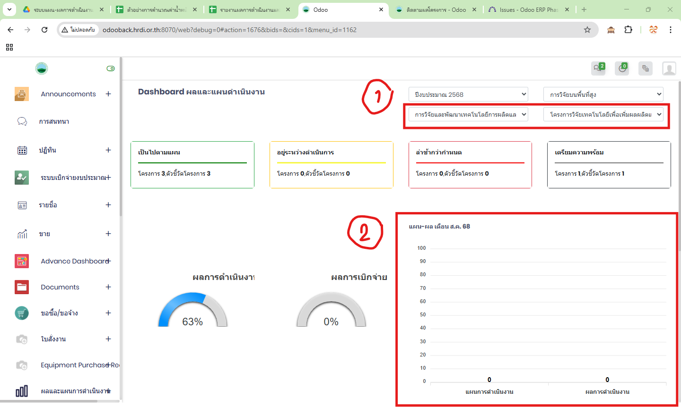Open the conversations icon in top bar

coord(598,68)
